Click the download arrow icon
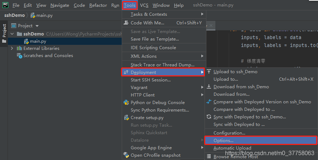Screen dimensions: 318x160 pyautogui.click(x=209, y=87)
